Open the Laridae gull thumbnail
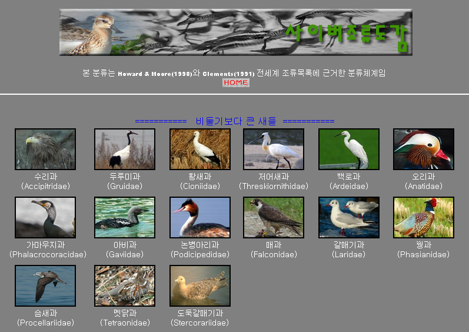The image size is (469, 332). pos(349,217)
